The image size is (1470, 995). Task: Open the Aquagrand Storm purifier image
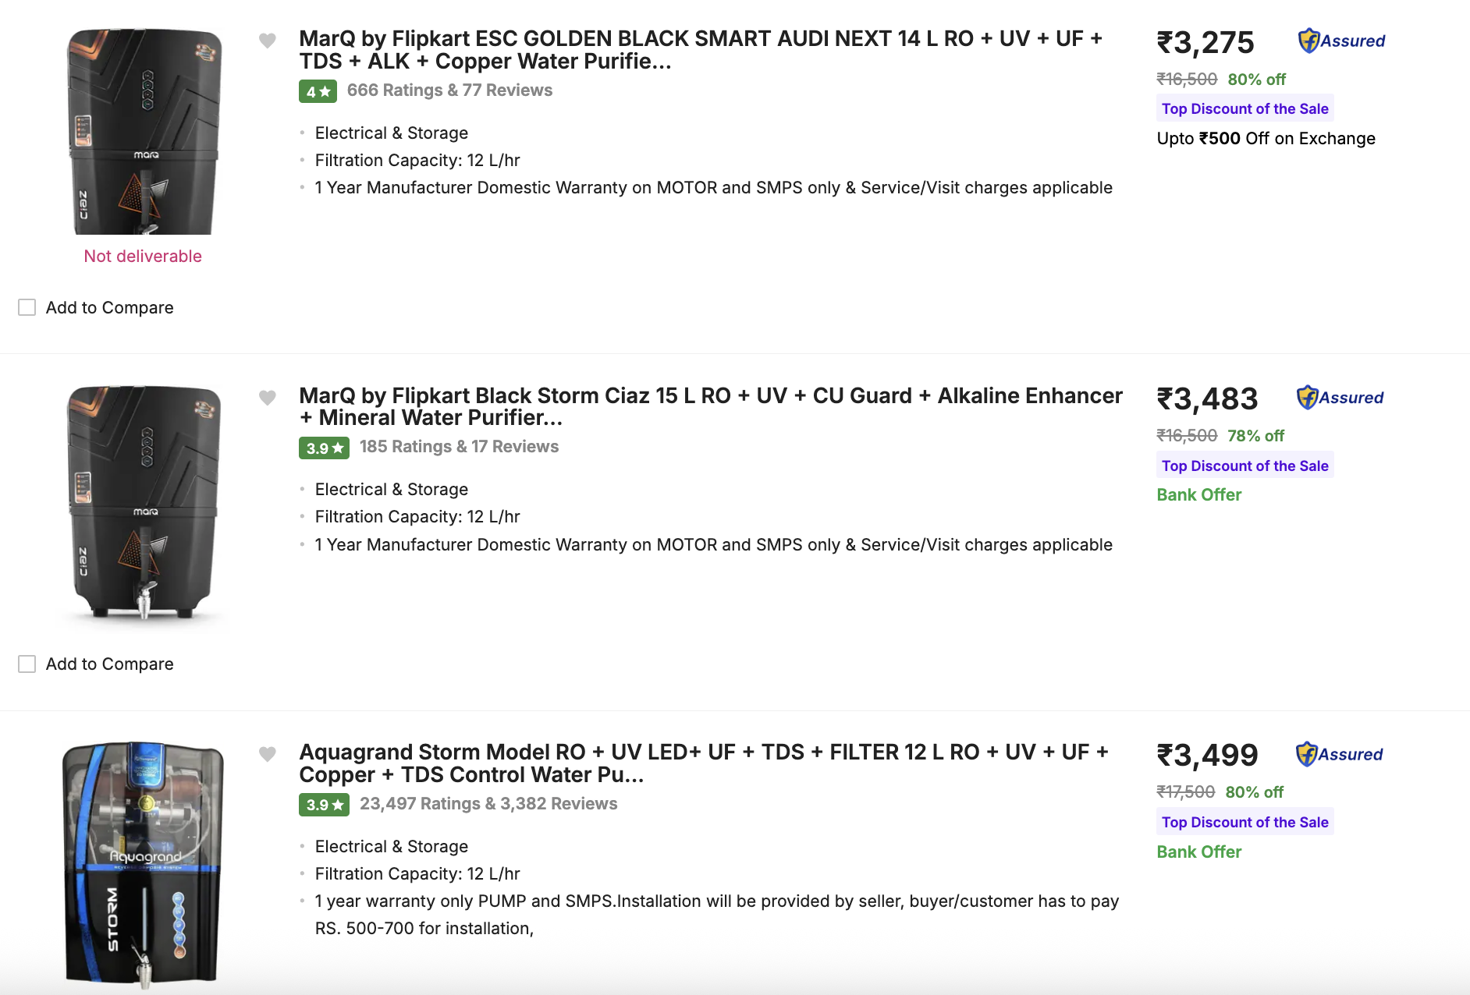pyautogui.click(x=144, y=862)
